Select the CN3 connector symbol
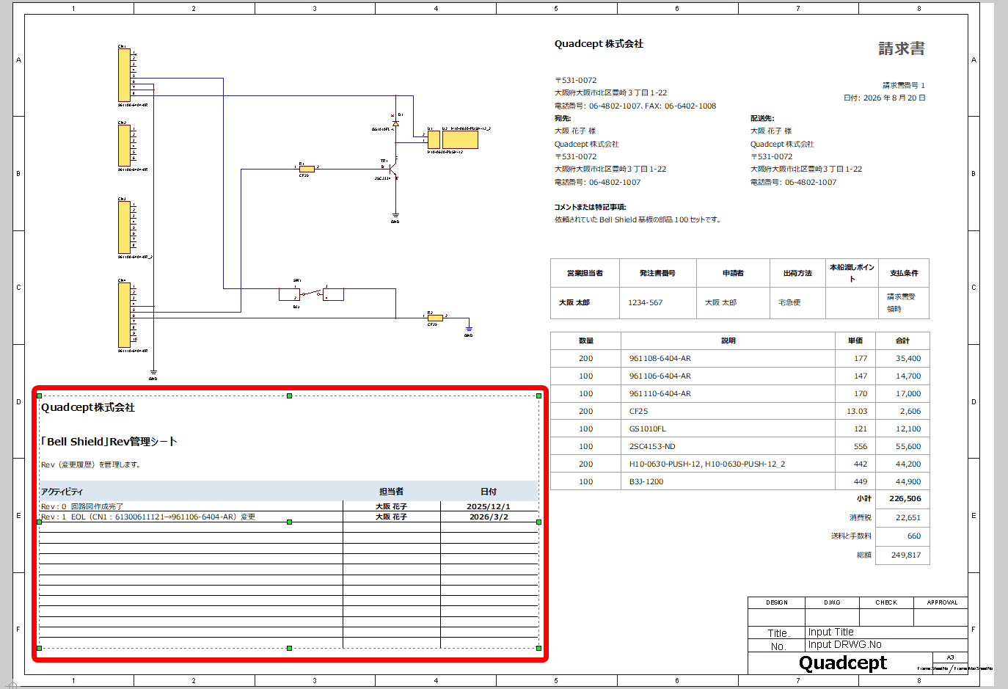This screenshot has height=689, width=1008. pyautogui.click(x=124, y=227)
